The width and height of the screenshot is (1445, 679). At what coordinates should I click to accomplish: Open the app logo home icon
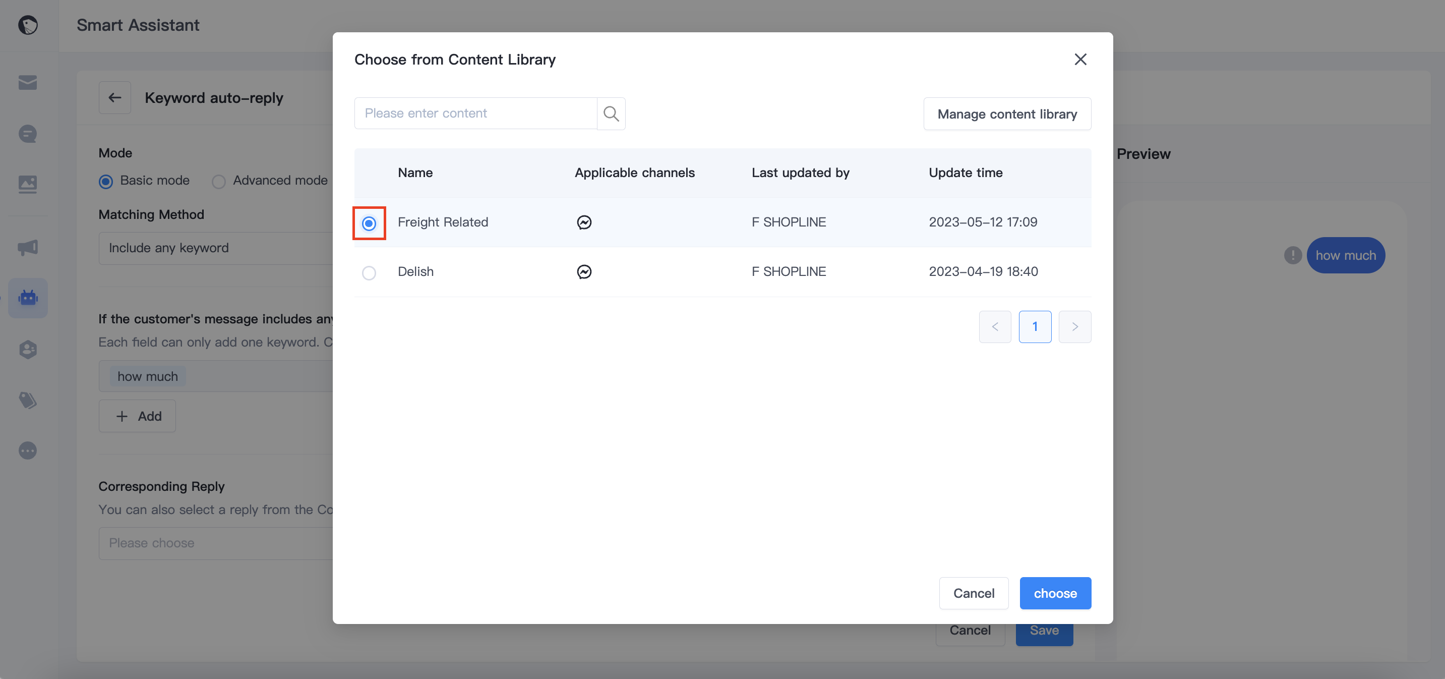click(28, 25)
